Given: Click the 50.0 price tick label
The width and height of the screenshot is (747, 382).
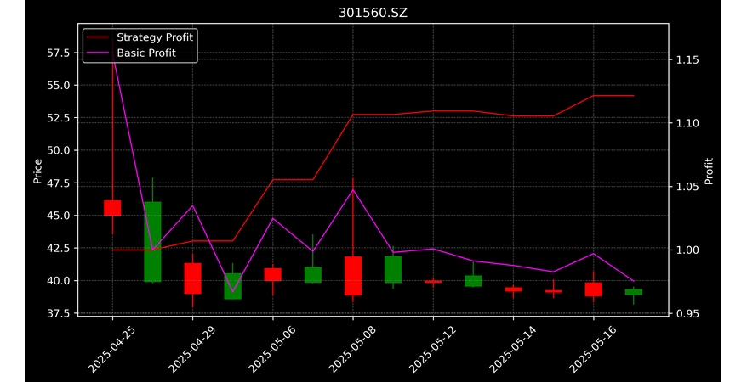Looking at the screenshot, I should (58, 150).
